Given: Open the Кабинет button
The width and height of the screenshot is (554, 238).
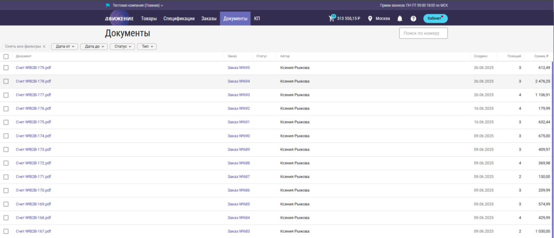Looking at the screenshot, I should pos(435,19).
